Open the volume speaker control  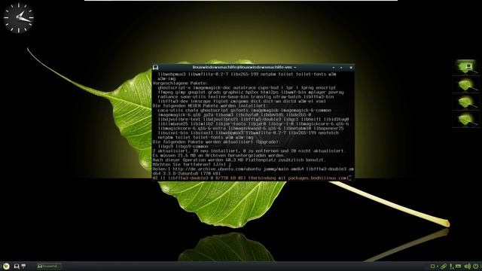(x=468, y=266)
